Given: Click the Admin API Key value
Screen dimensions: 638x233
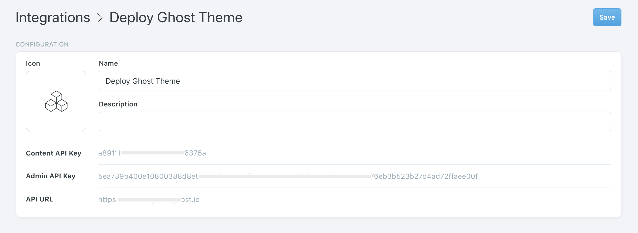Looking at the screenshot, I should tap(288, 176).
